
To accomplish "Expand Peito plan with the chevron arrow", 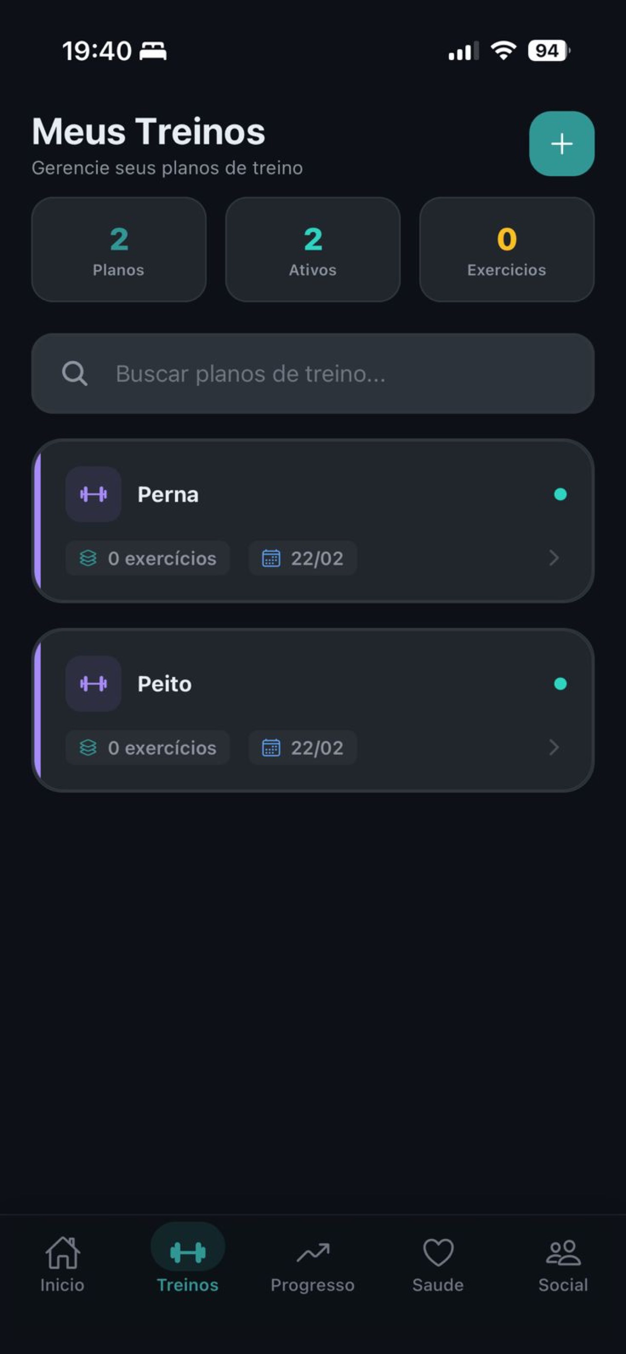I will pyautogui.click(x=553, y=747).
